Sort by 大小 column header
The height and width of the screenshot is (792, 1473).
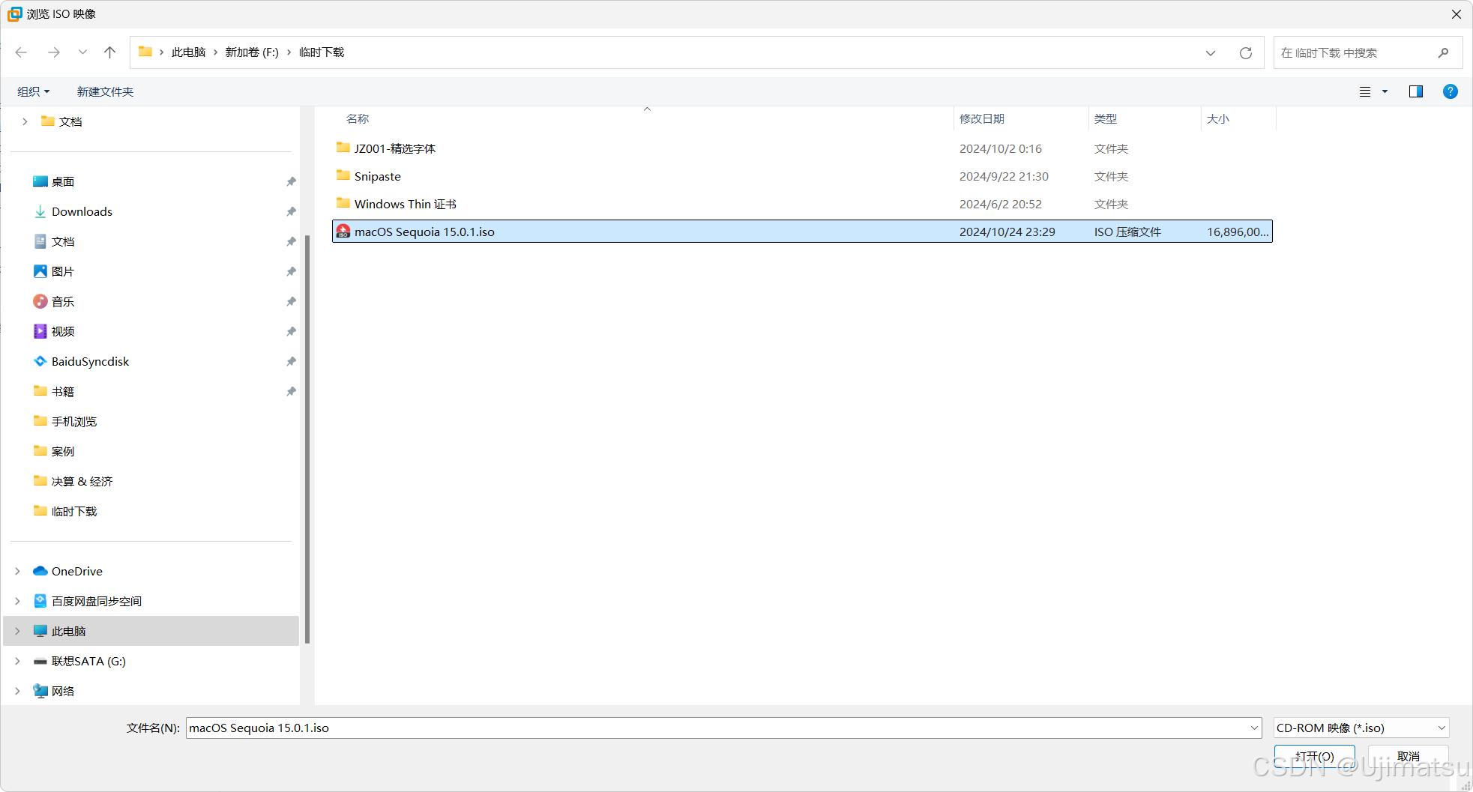tap(1218, 118)
